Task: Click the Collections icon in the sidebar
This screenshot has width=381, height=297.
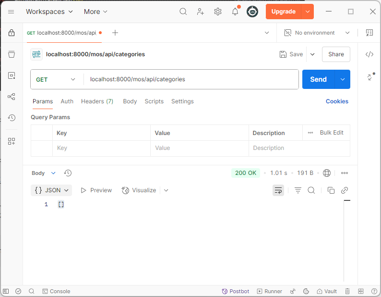Action: point(12,54)
